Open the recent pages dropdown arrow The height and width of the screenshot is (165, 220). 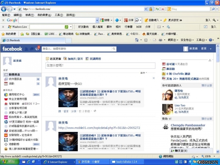(x=14, y=9)
